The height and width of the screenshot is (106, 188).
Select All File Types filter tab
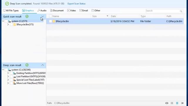pos(11,11)
